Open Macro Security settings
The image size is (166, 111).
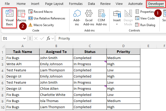(43, 25)
